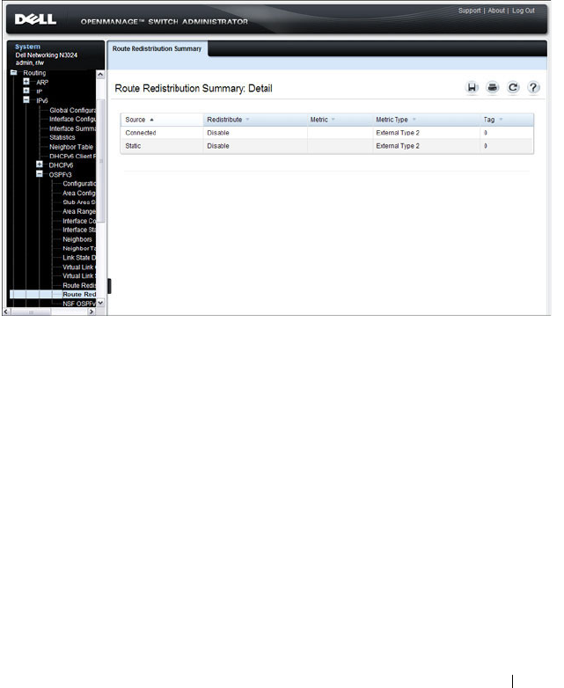Expand the ARP tree node
564x688 pixels.
(26, 82)
